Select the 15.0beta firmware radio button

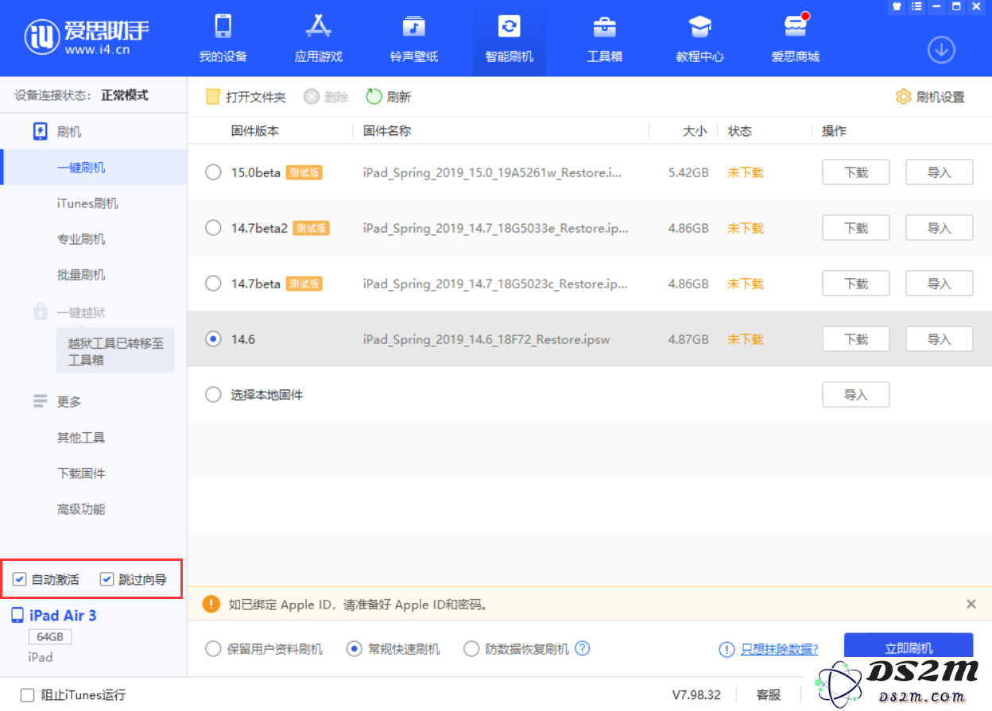point(213,172)
